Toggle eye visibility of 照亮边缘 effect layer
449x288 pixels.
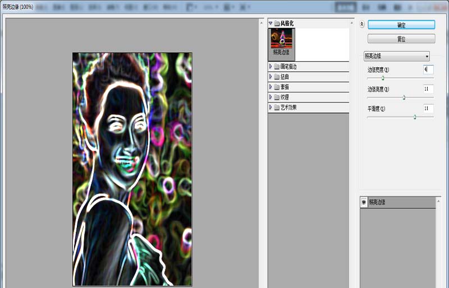(364, 202)
